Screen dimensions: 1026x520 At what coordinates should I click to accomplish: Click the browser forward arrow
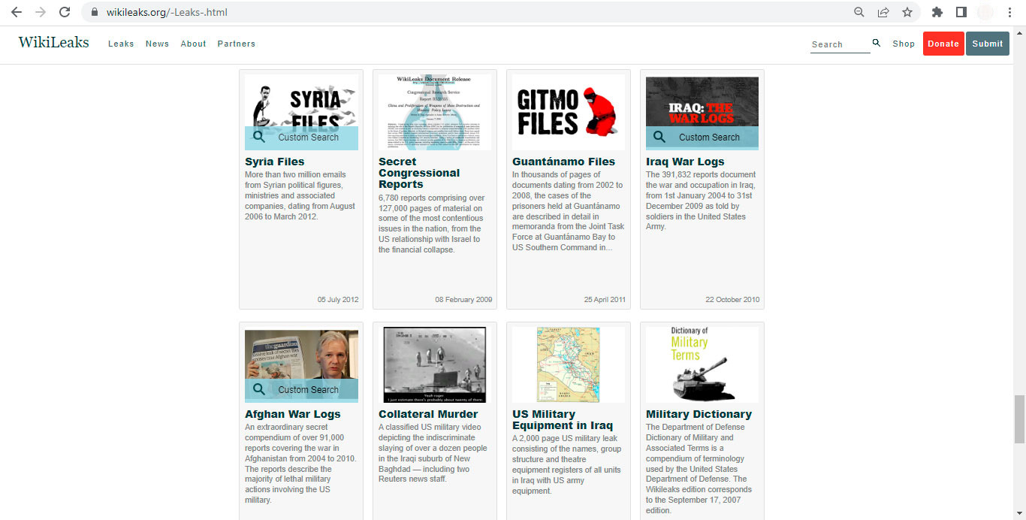pos(41,12)
